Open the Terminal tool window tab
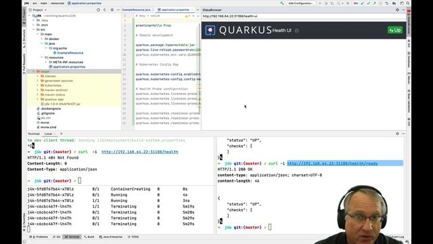Viewport: 433px width, 244px height. pos(72,237)
